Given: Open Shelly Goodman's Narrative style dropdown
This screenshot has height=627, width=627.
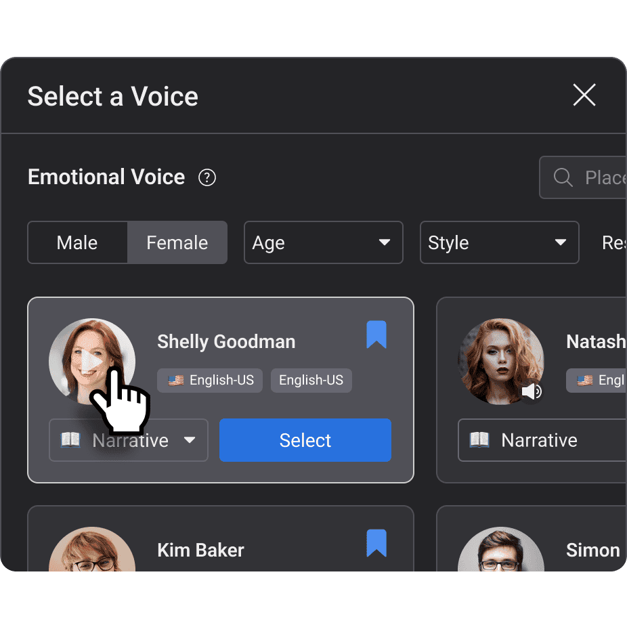Looking at the screenshot, I should click(189, 440).
